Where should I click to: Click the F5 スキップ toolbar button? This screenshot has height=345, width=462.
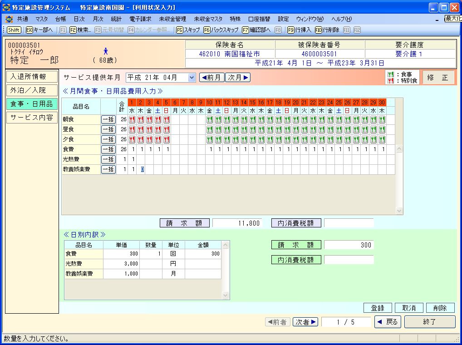click(187, 30)
